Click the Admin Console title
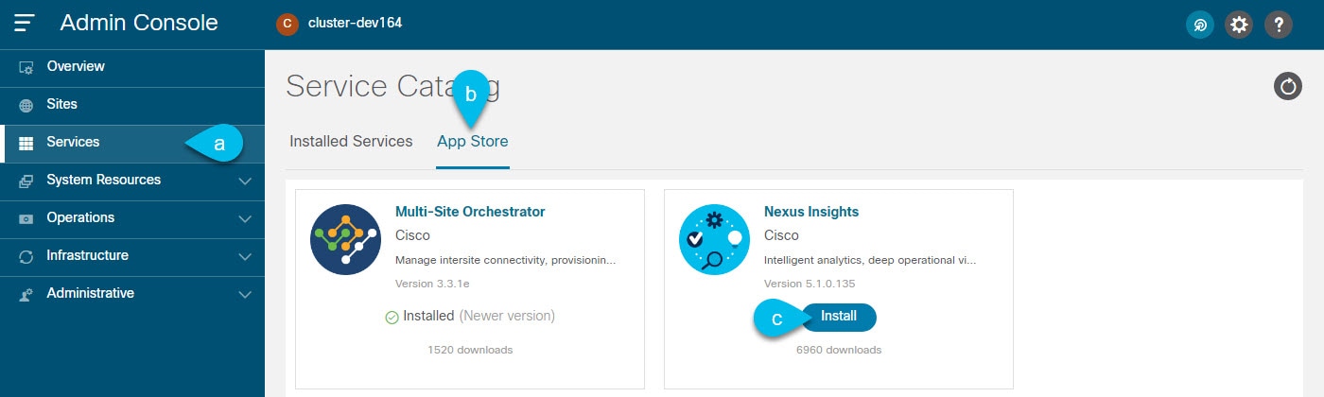Screen dimensions: 1324x397 tap(139, 23)
